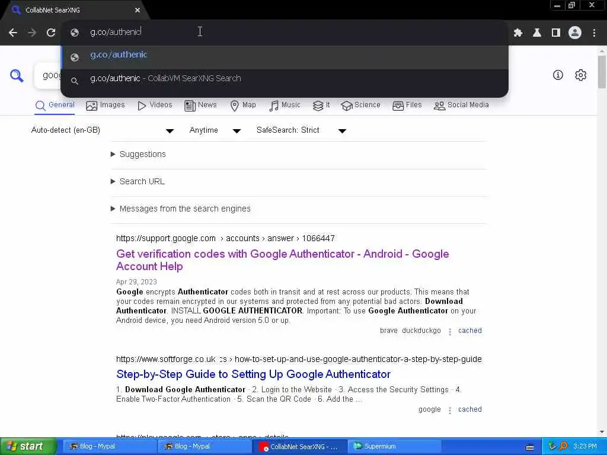Click the SearXNG magnifier logo
The image size is (607, 455).
(17, 75)
